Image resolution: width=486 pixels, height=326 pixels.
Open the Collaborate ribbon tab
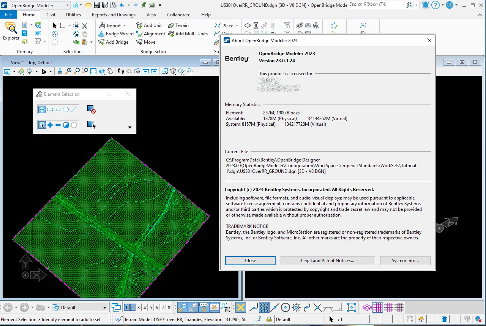pos(178,15)
